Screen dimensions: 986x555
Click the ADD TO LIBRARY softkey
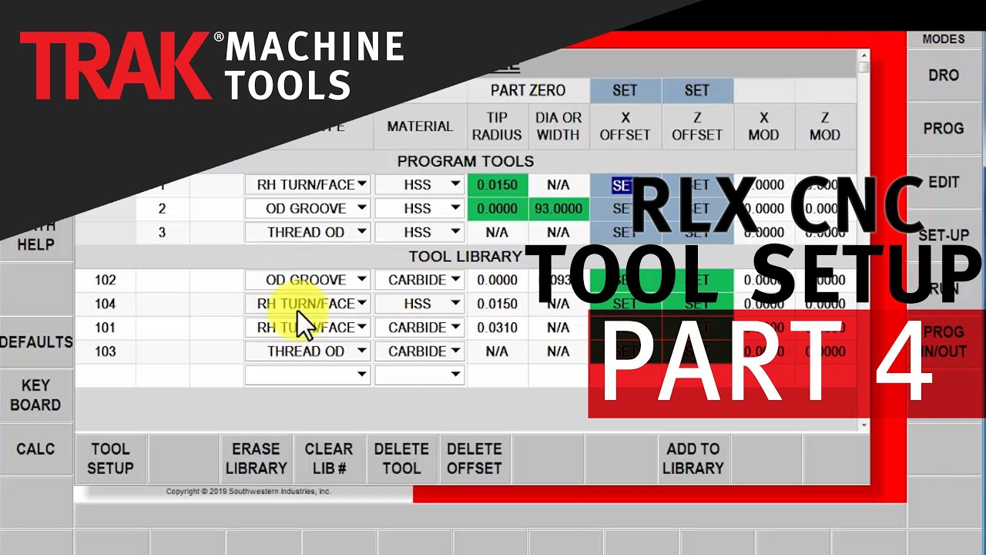tap(693, 459)
